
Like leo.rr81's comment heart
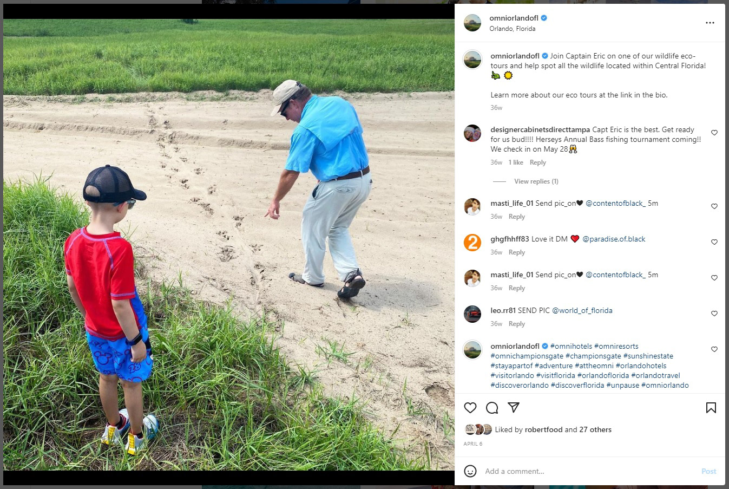[x=714, y=314]
